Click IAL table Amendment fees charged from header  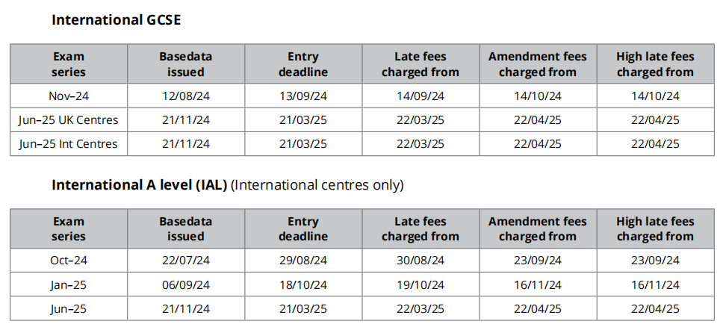[538, 228]
